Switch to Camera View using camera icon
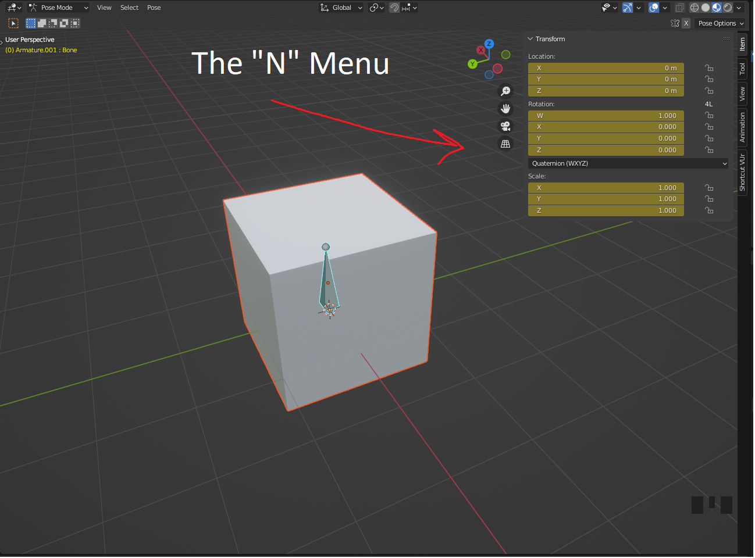The width and height of the screenshot is (755, 558). (505, 126)
